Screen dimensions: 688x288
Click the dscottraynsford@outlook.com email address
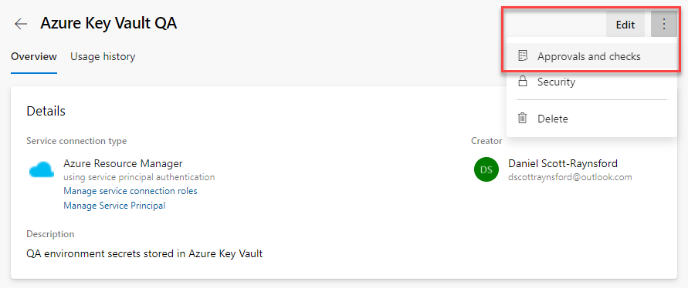(570, 177)
